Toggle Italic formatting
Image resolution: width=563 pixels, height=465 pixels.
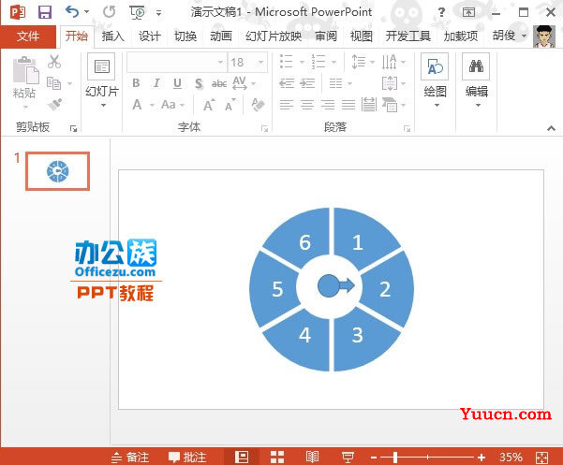(156, 83)
